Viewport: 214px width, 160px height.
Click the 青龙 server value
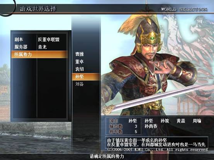pos(42,47)
